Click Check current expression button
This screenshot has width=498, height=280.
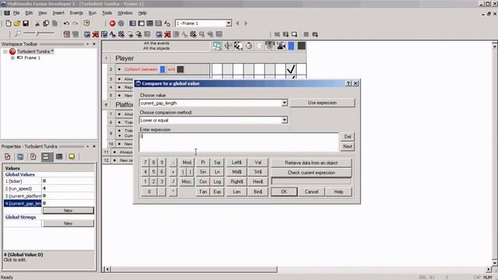(x=311, y=173)
